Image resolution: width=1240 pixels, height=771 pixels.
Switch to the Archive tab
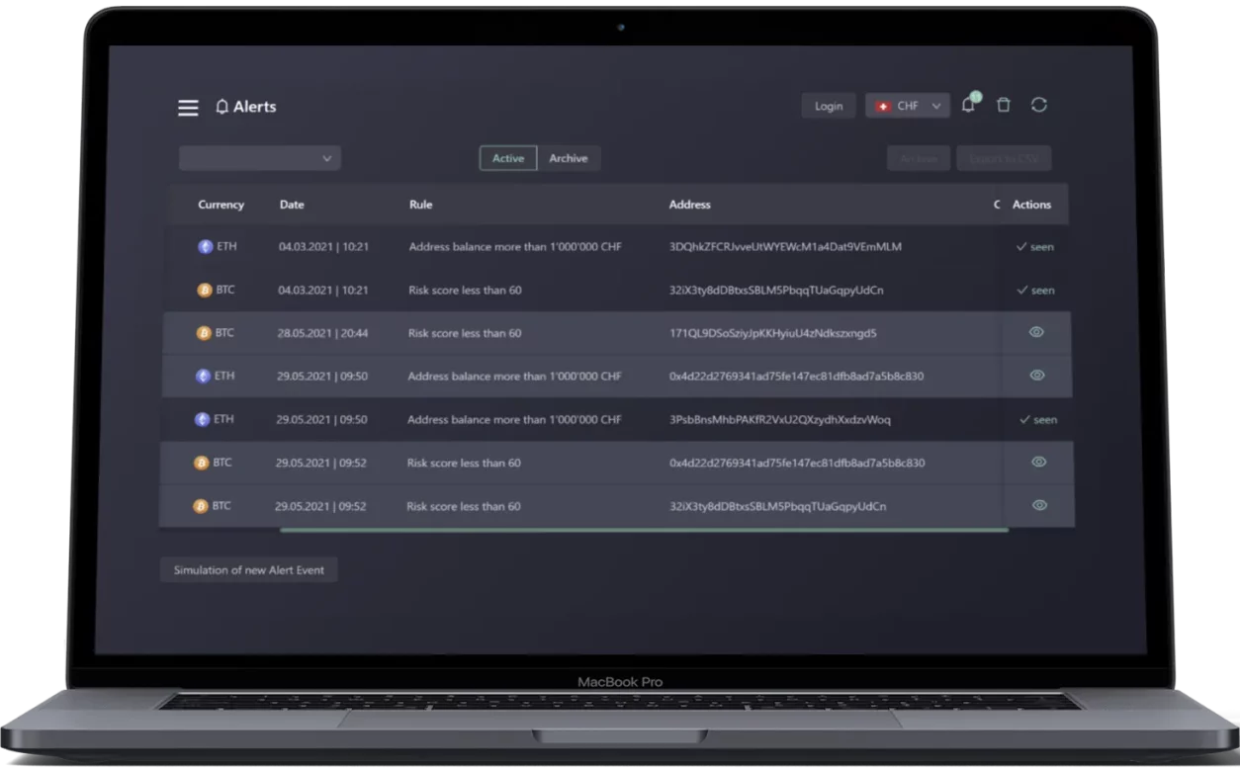(569, 158)
